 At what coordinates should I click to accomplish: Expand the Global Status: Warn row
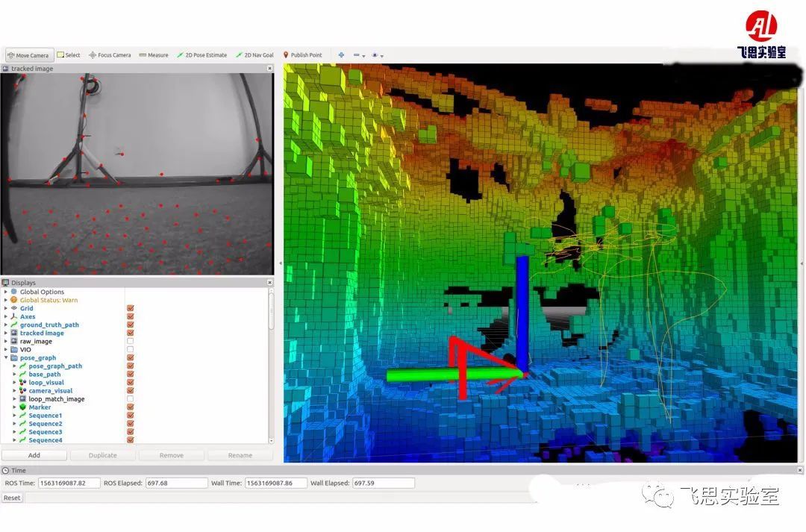(6, 300)
